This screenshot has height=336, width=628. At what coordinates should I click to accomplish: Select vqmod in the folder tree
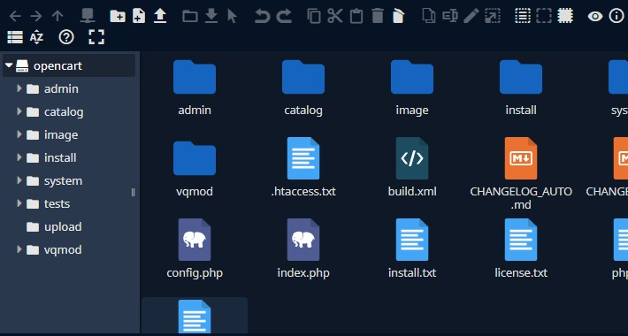(63, 250)
